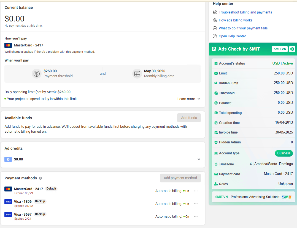Image resolution: width=297 pixels, height=228 pixels.
Task: Click the 30-05-2025 invoice time value
Action: coord(284,132)
